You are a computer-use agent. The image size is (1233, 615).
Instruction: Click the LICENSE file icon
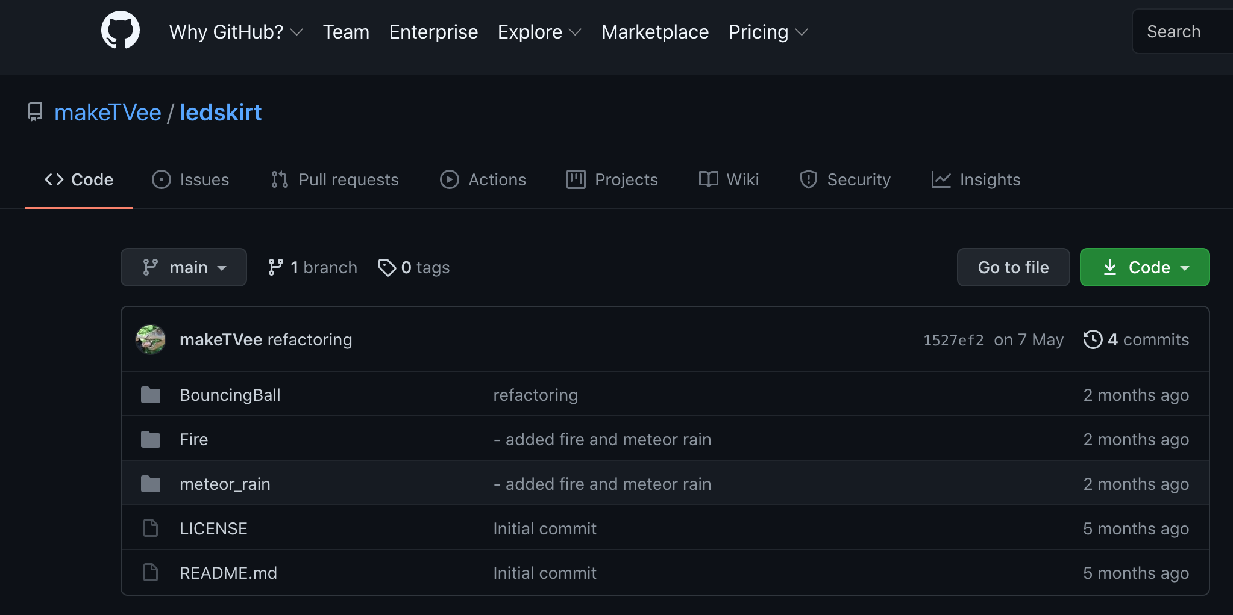coord(151,528)
